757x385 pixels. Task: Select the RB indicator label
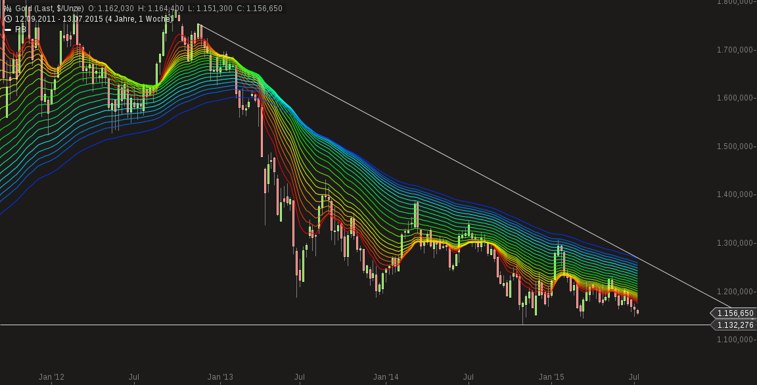[21, 29]
